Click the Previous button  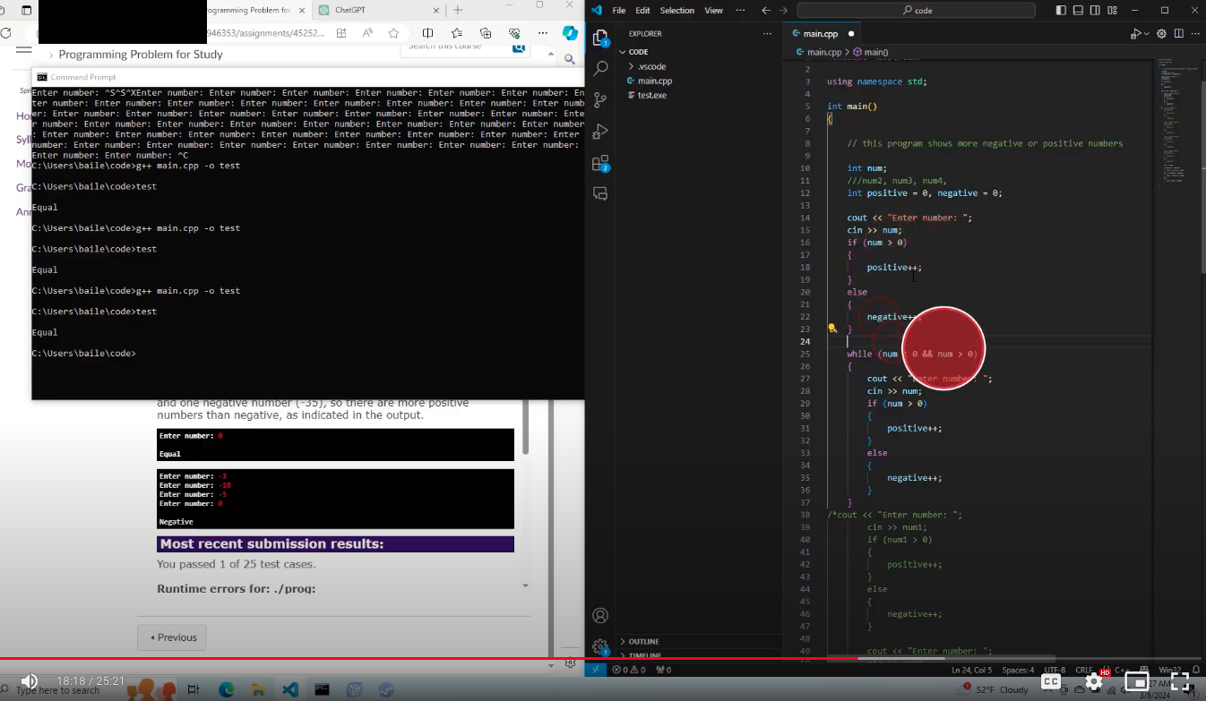pos(172,637)
